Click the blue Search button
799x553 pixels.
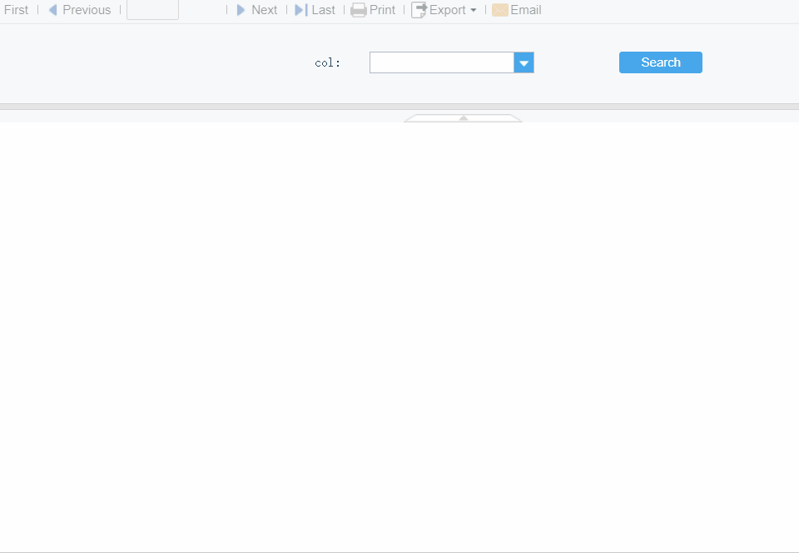tap(660, 62)
